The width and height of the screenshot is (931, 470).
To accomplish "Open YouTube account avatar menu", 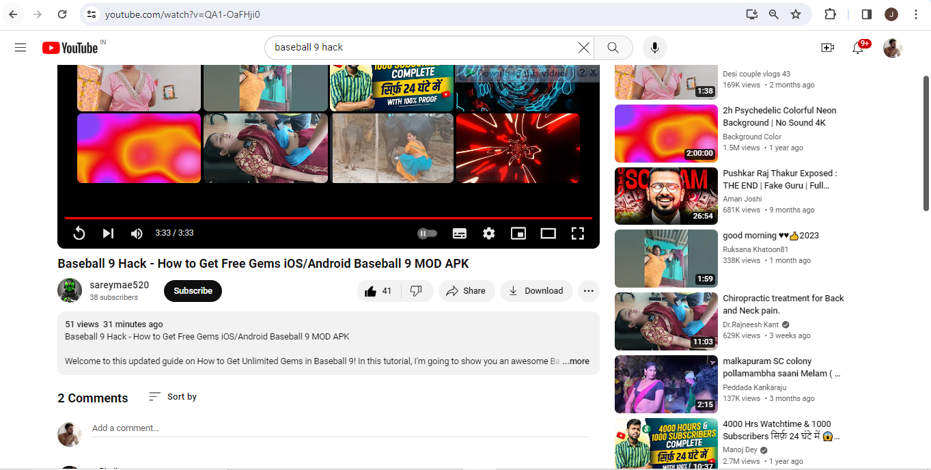I will 893,48.
